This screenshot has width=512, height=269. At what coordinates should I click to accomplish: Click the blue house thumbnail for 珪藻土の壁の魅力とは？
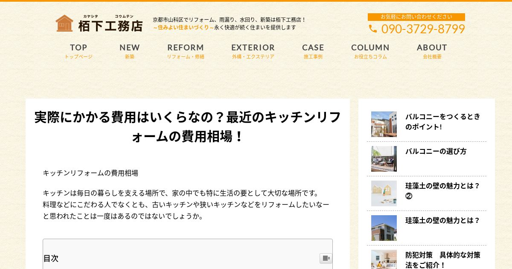pyautogui.click(x=384, y=228)
